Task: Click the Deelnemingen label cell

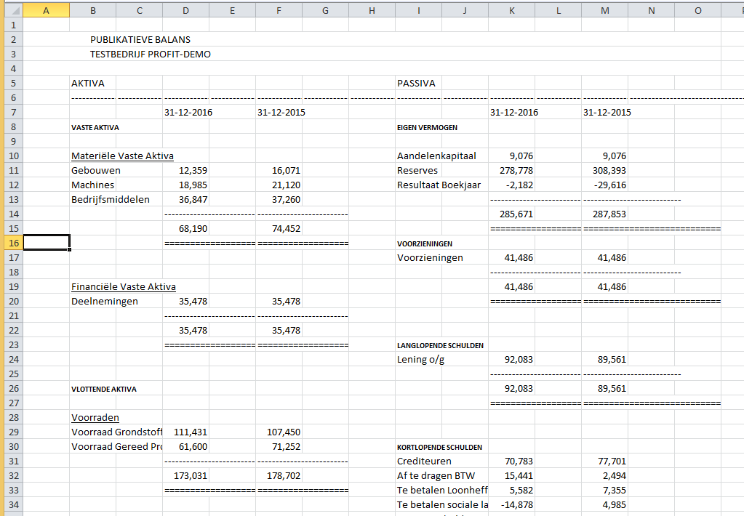Action: pyautogui.click(x=105, y=301)
